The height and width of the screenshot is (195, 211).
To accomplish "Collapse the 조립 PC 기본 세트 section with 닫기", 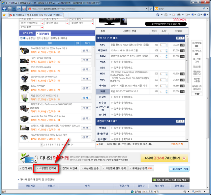I will [180, 38].
